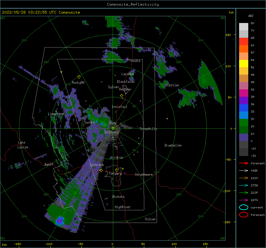This screenshot has height=248, width=266.
Task: Select the purple 36-39 dBZ swatch
Action: pos(244,100)
